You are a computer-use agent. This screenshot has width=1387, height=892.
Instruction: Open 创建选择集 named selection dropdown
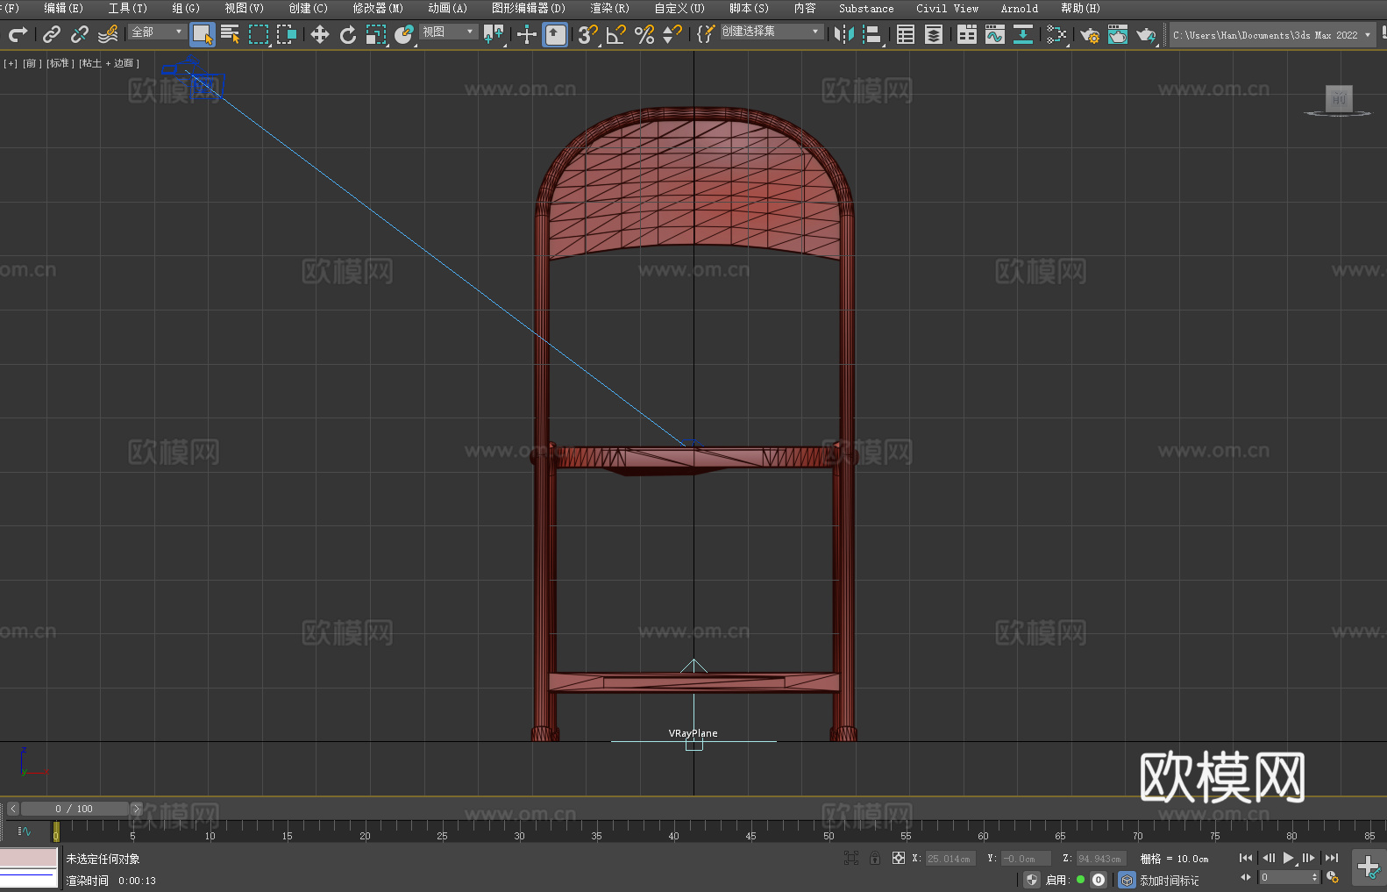pyautogui.click(x=772, y=32)
